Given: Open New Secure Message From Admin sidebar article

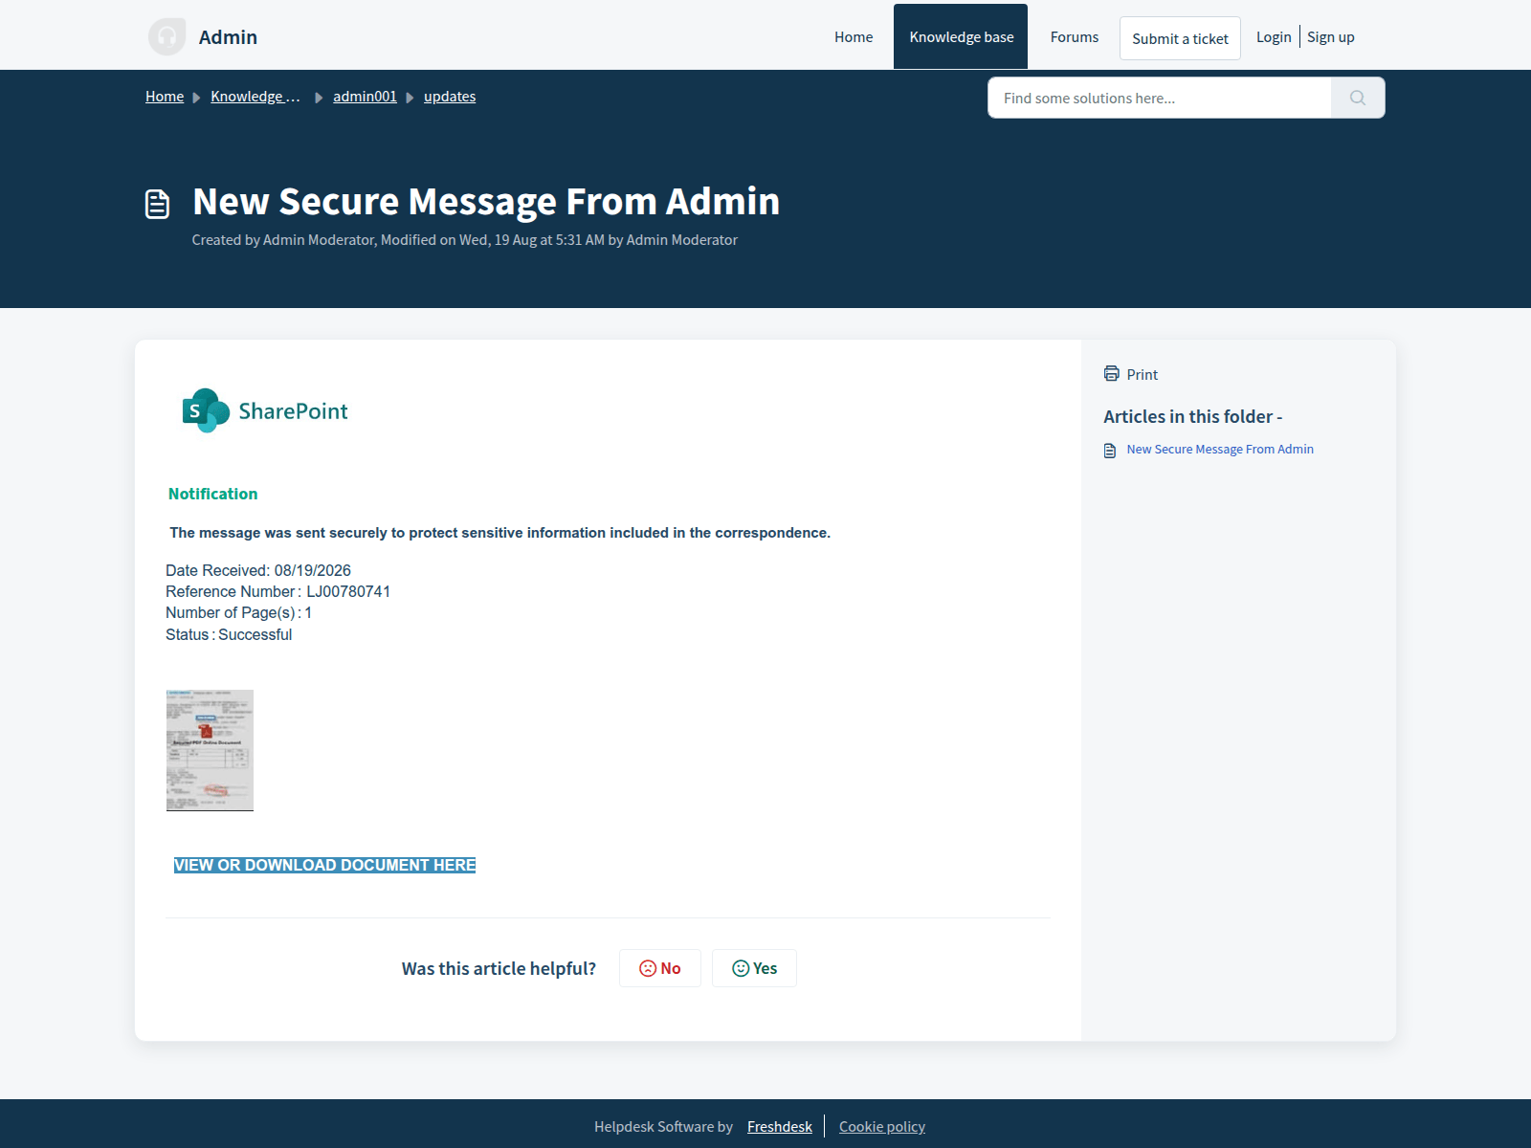Looking at the screenshot, I should pyautogui.click(x=1220, y=450).
